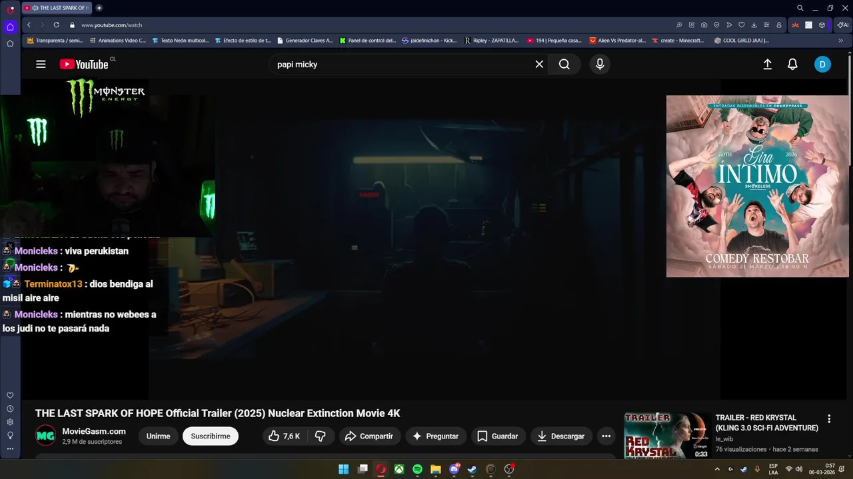Open bookmark 'COOL GIRLD JAAJ'
This screenshot has width=853, height=479.
[x=741, y=41]
